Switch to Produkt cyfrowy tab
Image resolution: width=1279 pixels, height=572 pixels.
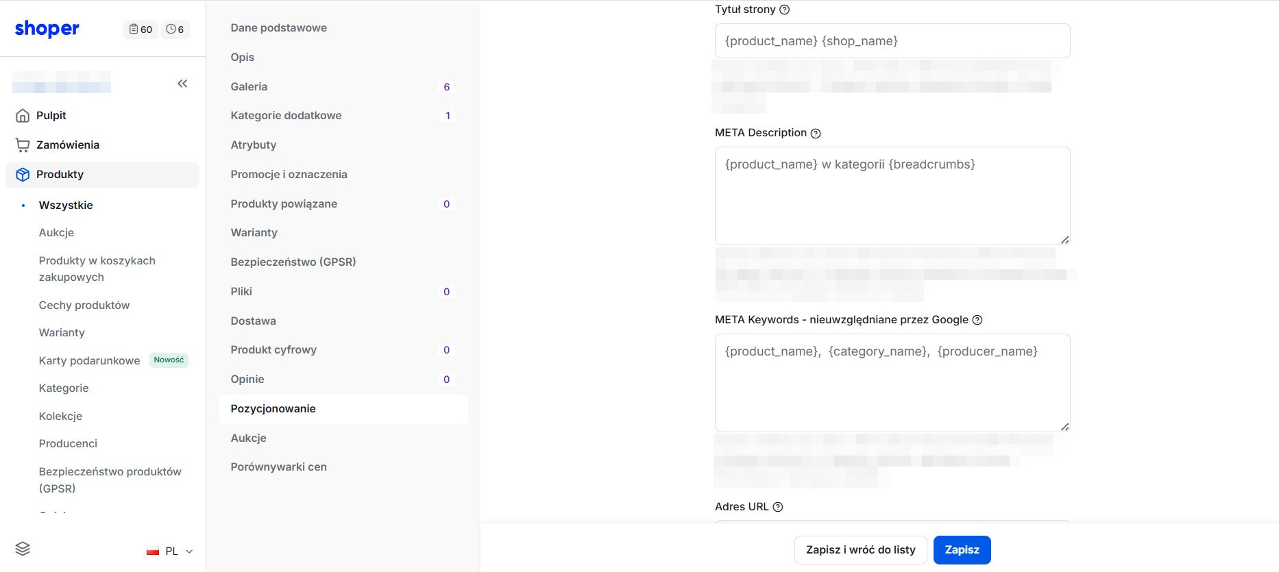[343, 350]
